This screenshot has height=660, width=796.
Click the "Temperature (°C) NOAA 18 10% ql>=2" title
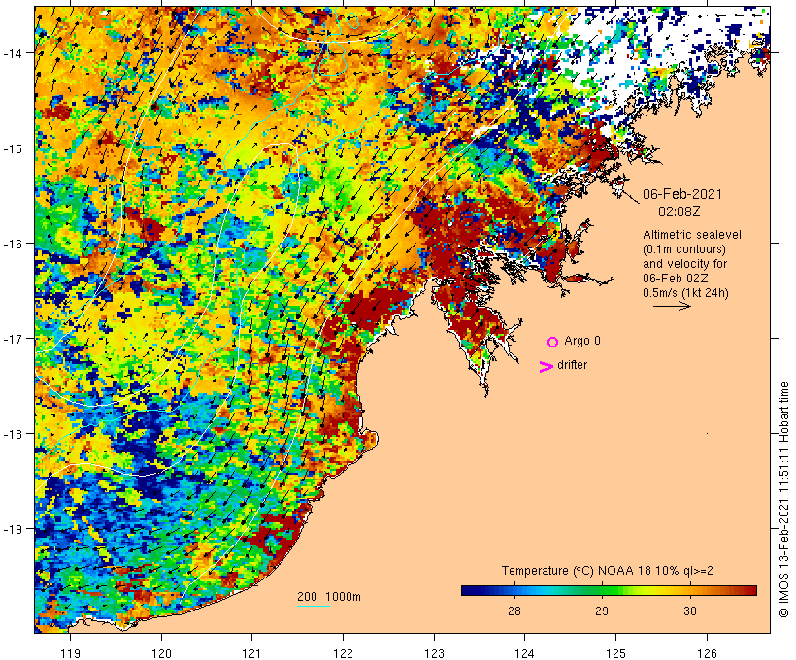[x=607, y=571]
